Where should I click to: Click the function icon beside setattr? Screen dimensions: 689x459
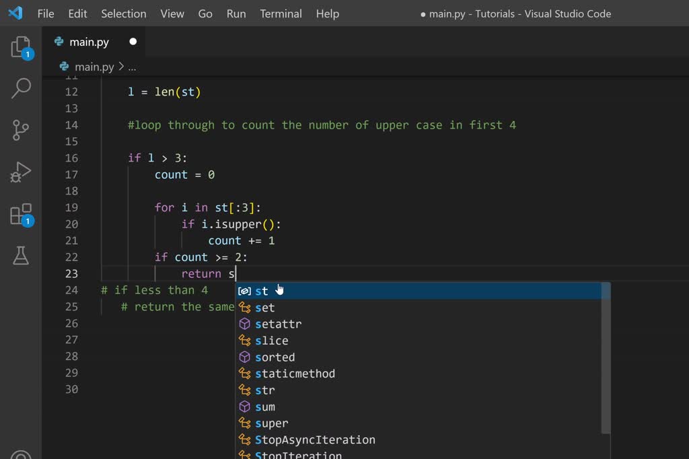(x=245, y=324)
